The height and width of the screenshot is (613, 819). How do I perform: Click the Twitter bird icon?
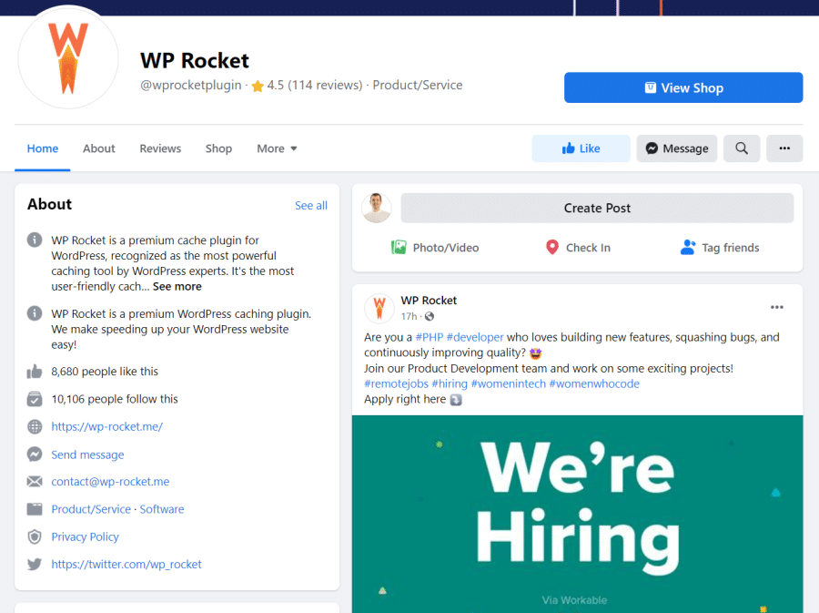[x=35, y=565]
